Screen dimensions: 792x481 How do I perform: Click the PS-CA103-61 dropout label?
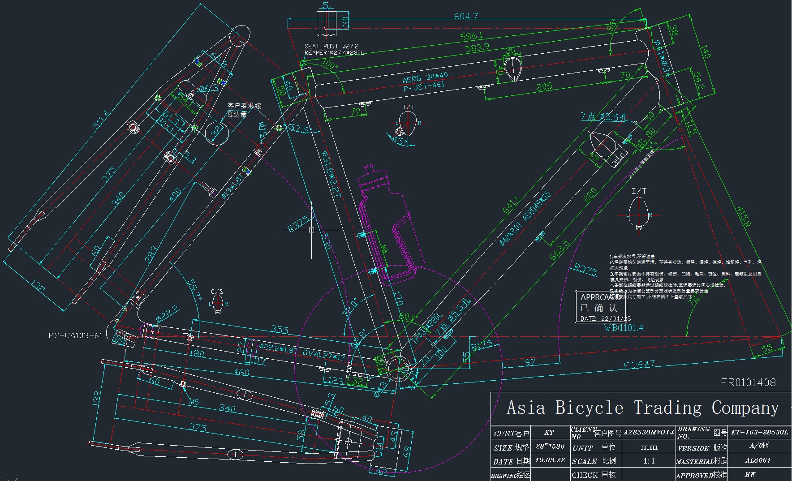[76, 335]
